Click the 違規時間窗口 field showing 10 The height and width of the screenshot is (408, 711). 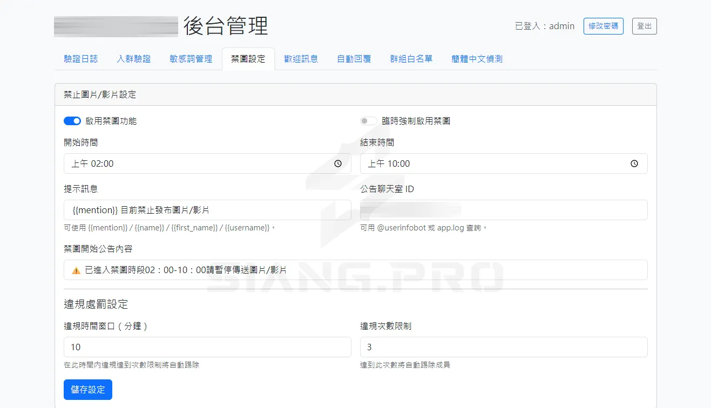207,347
